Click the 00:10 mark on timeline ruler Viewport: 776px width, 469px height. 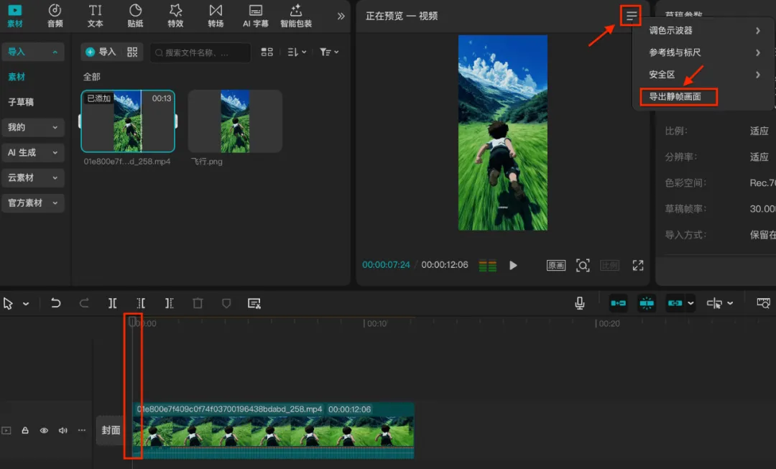pyautogui.click(x=376, y=323)
